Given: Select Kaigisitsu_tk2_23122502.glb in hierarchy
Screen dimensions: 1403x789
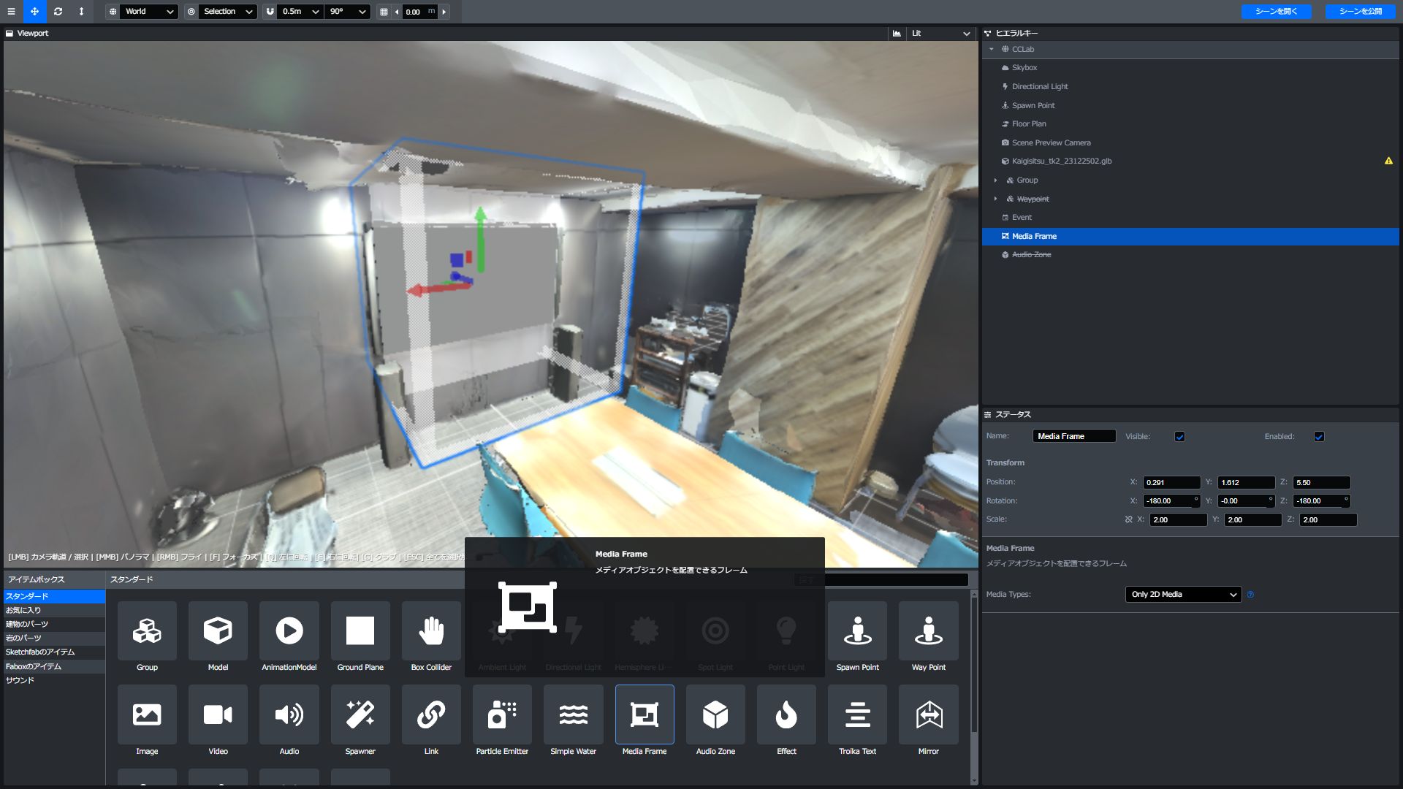Looking at the screenshot, I should pyautogui.click(x=1190, y=161).
